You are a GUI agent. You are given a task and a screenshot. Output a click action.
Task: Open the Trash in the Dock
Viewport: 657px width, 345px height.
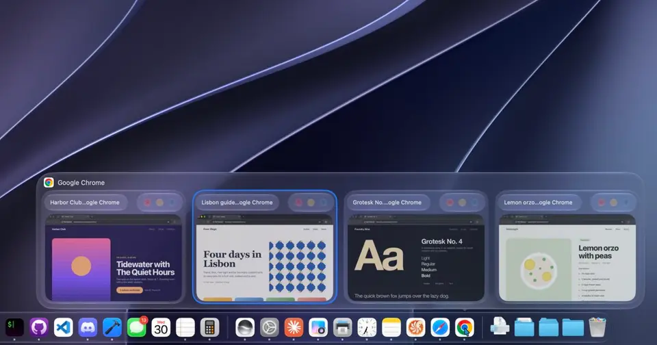[x=597, y=327]
